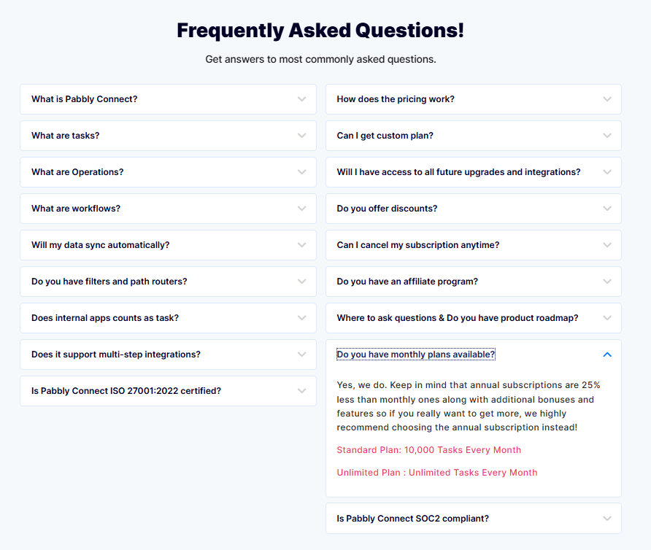Image resolution: width=651 pixels, height=550 pixels.
Task: Open 'Unlimited Plan : Unlimited Tasks Every Month' link
Action: 437,473
